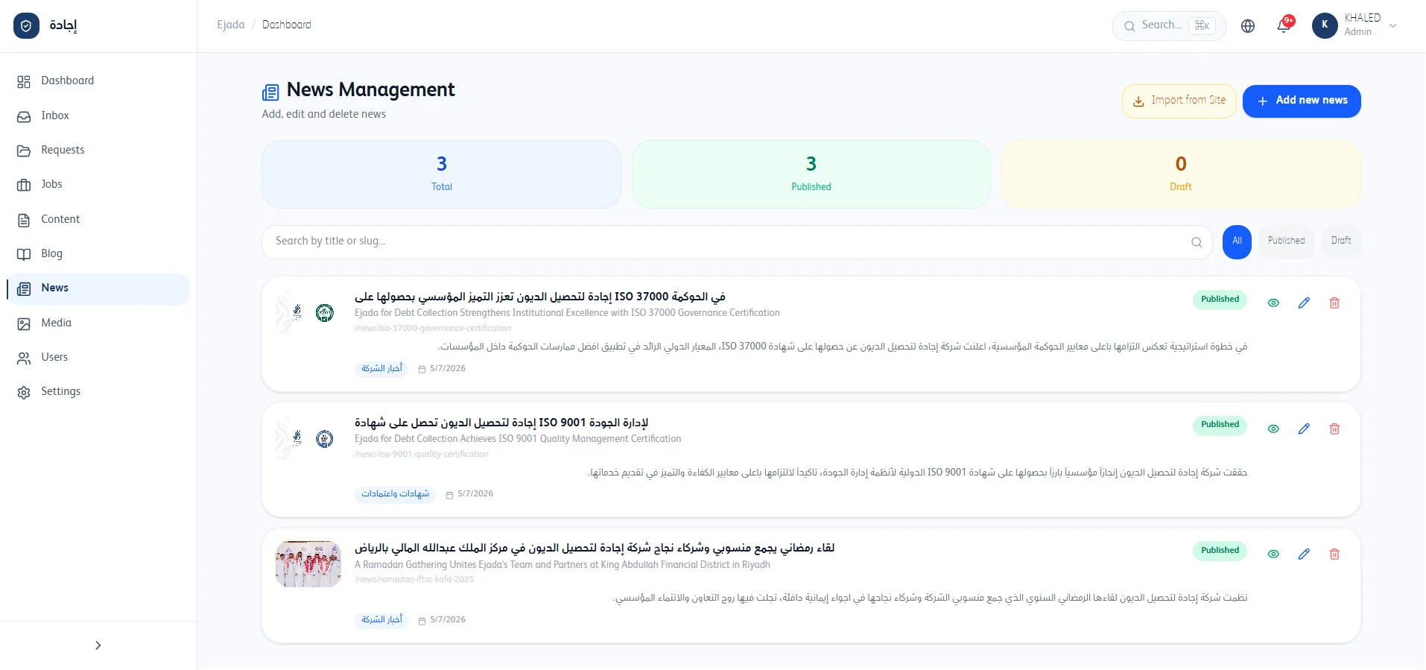Click the Published badge on the ISO 37000 news
Viewport: 1426px width, 670px height.
[1220, 300]
